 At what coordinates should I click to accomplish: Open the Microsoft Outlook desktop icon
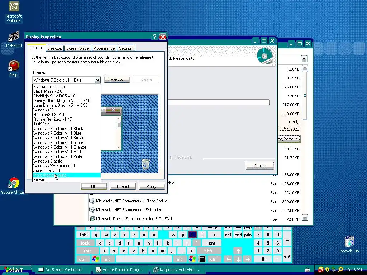(14, 12)
